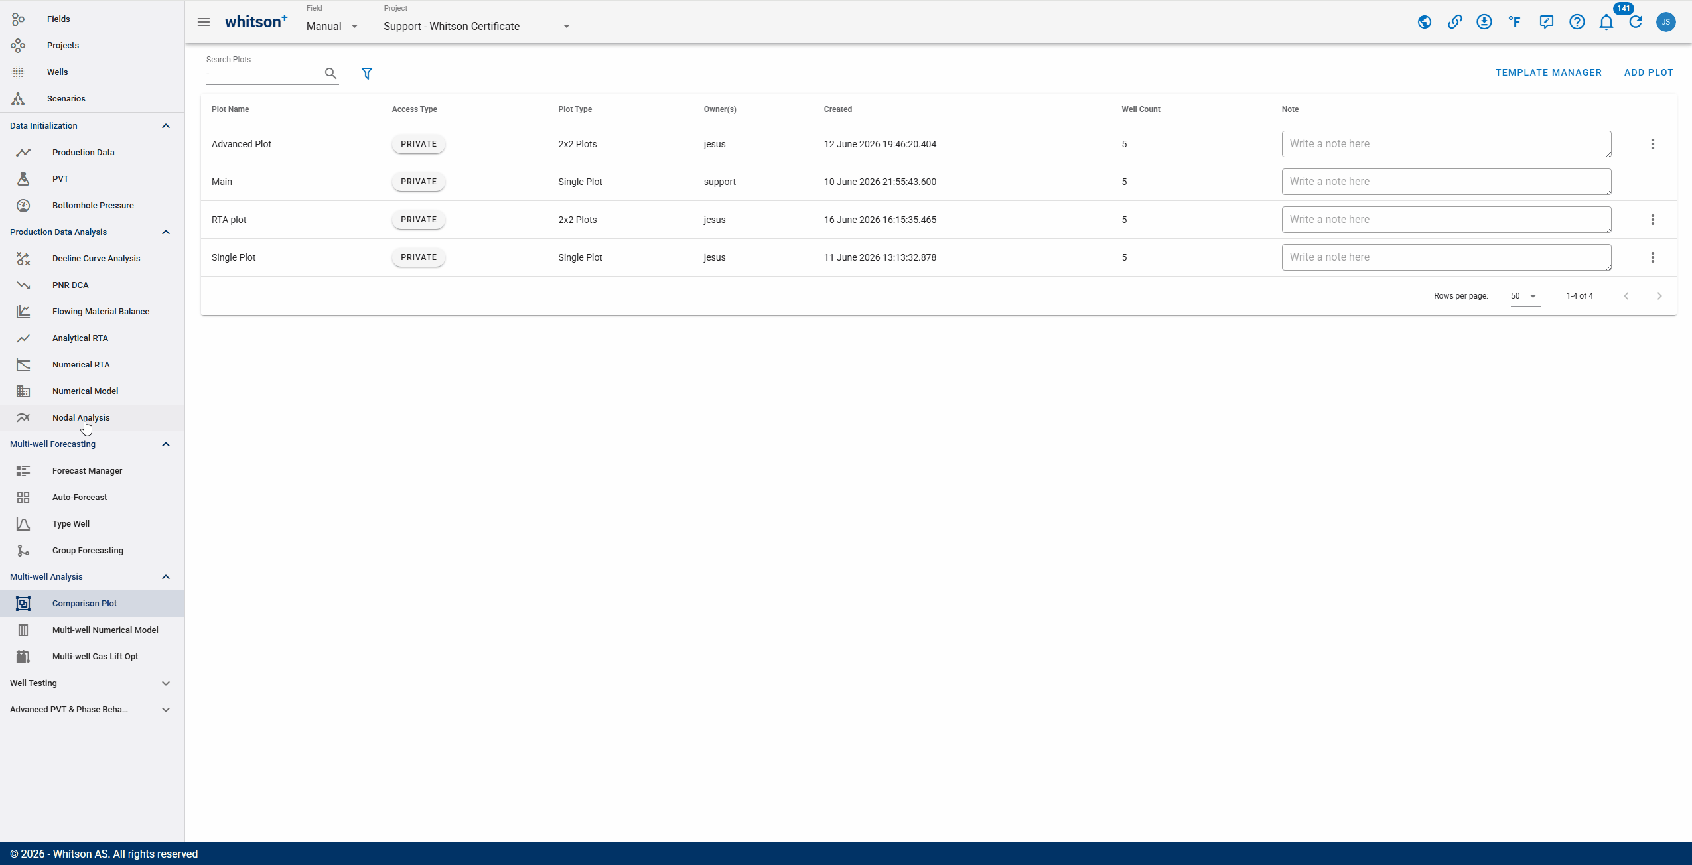Click ADD PLOT button
The height and width of the screenshot is (865, 1692).
(x=1649, y=73)
